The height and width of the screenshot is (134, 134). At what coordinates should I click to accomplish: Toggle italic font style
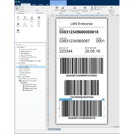[30, 10]
